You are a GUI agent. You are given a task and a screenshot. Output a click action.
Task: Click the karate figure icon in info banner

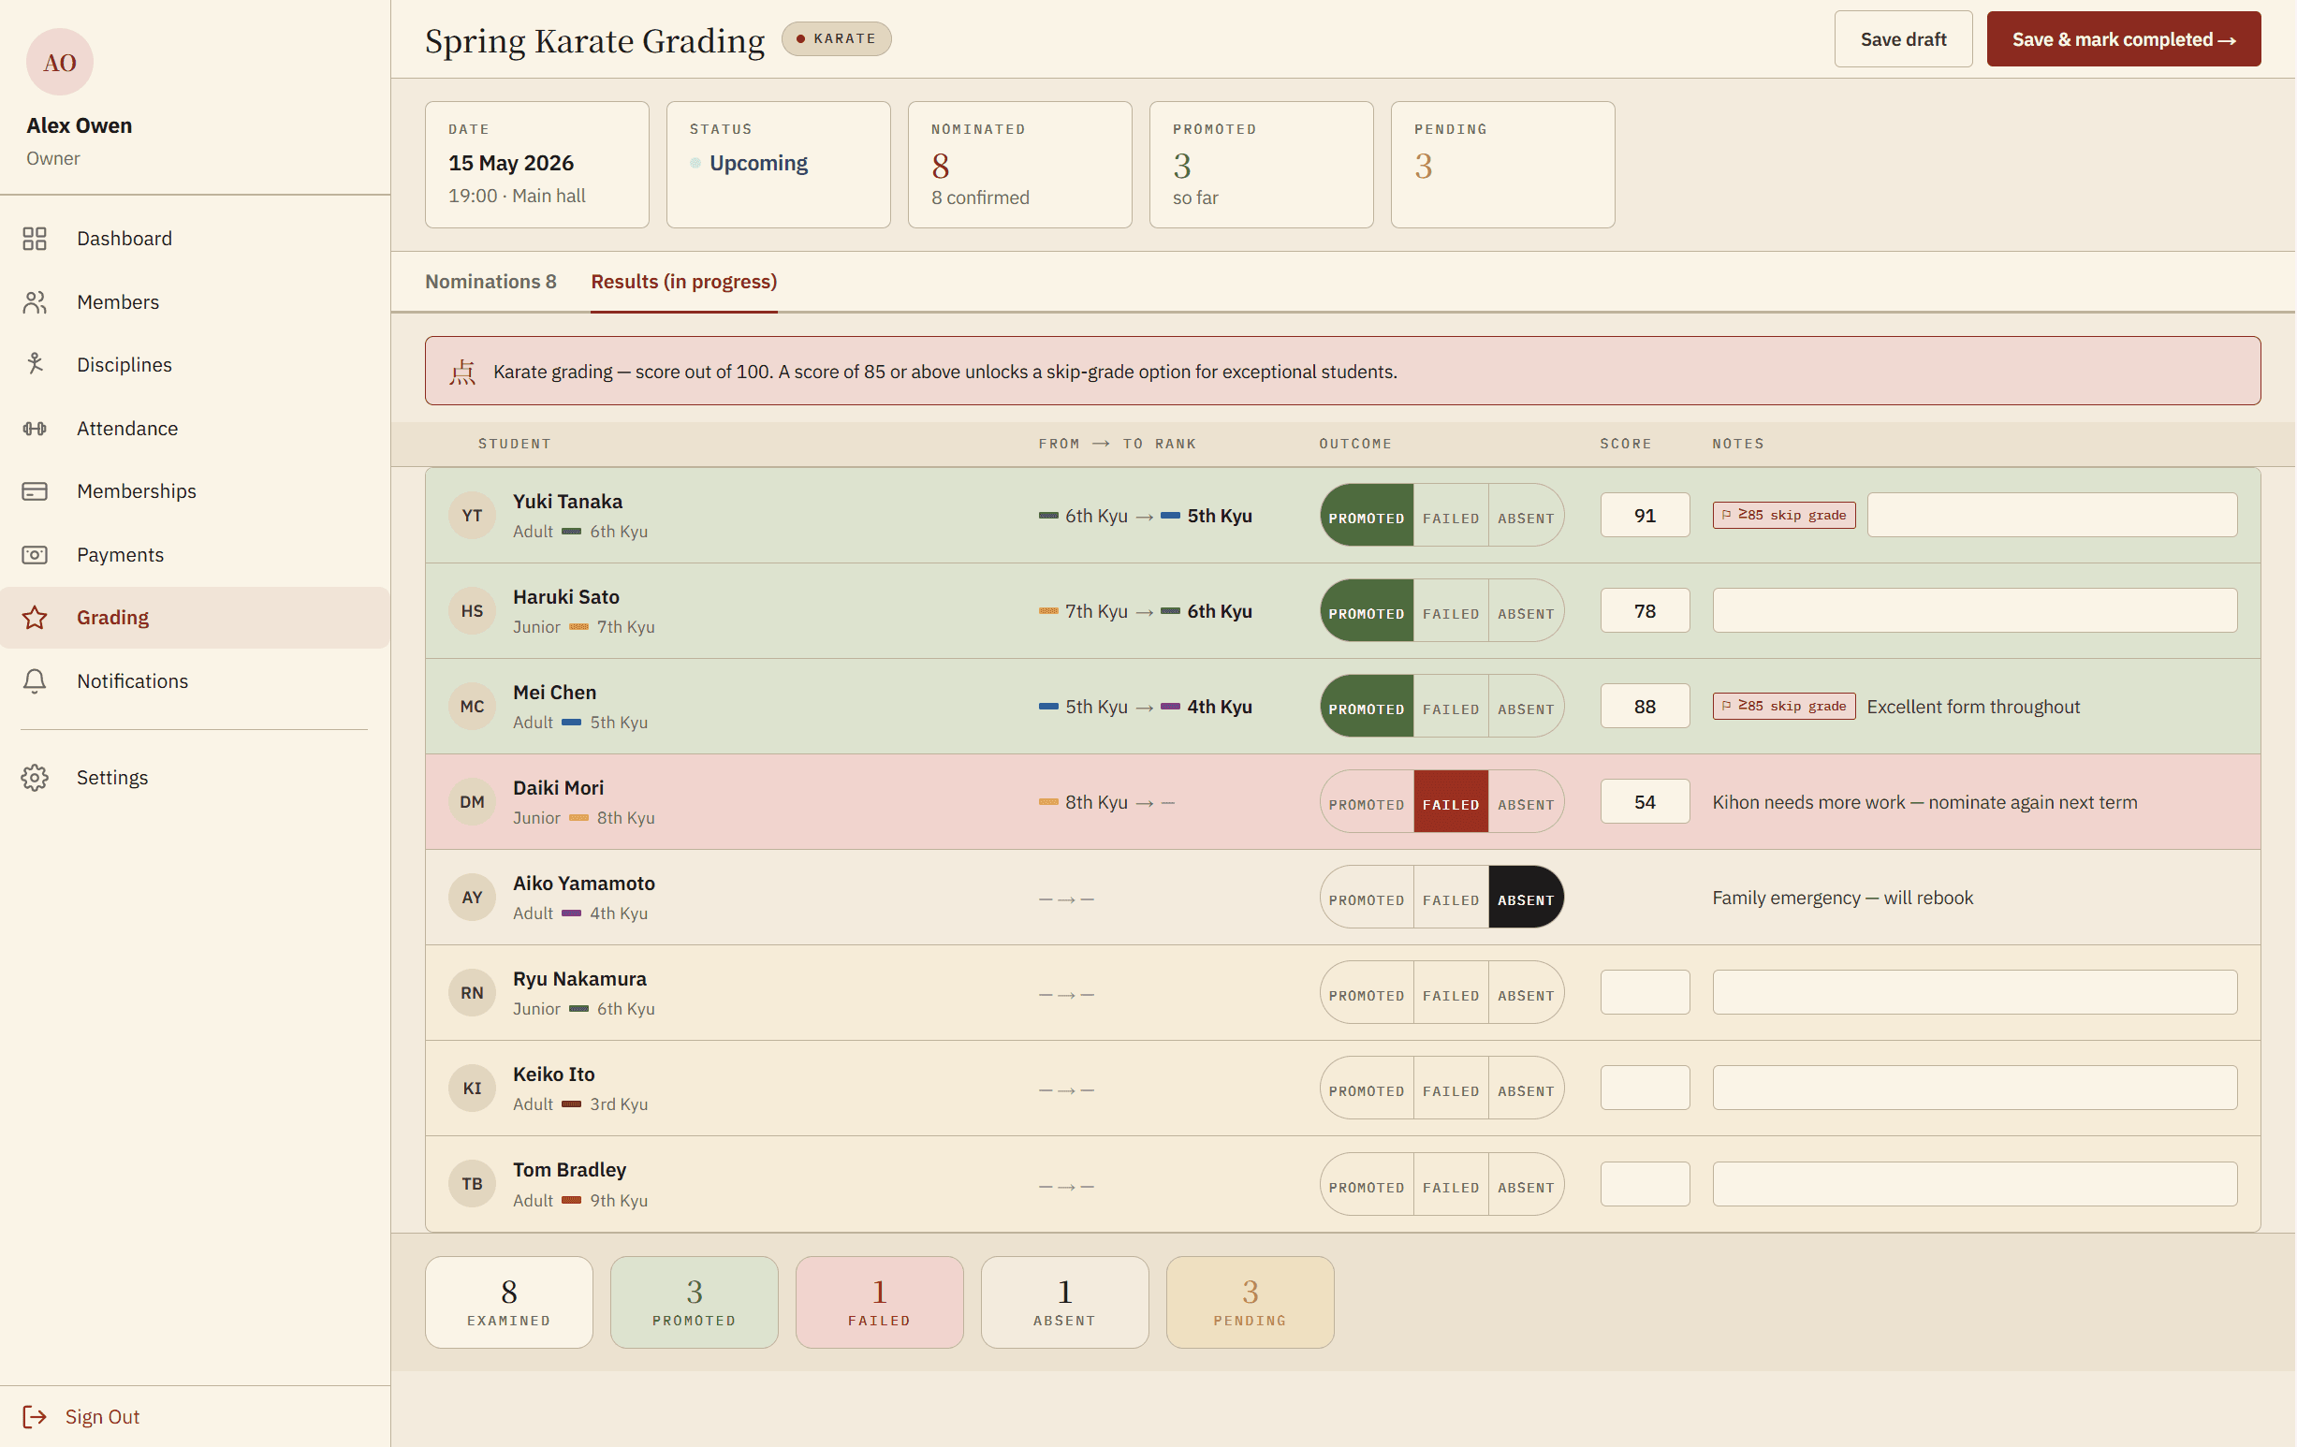pos(462,371)
